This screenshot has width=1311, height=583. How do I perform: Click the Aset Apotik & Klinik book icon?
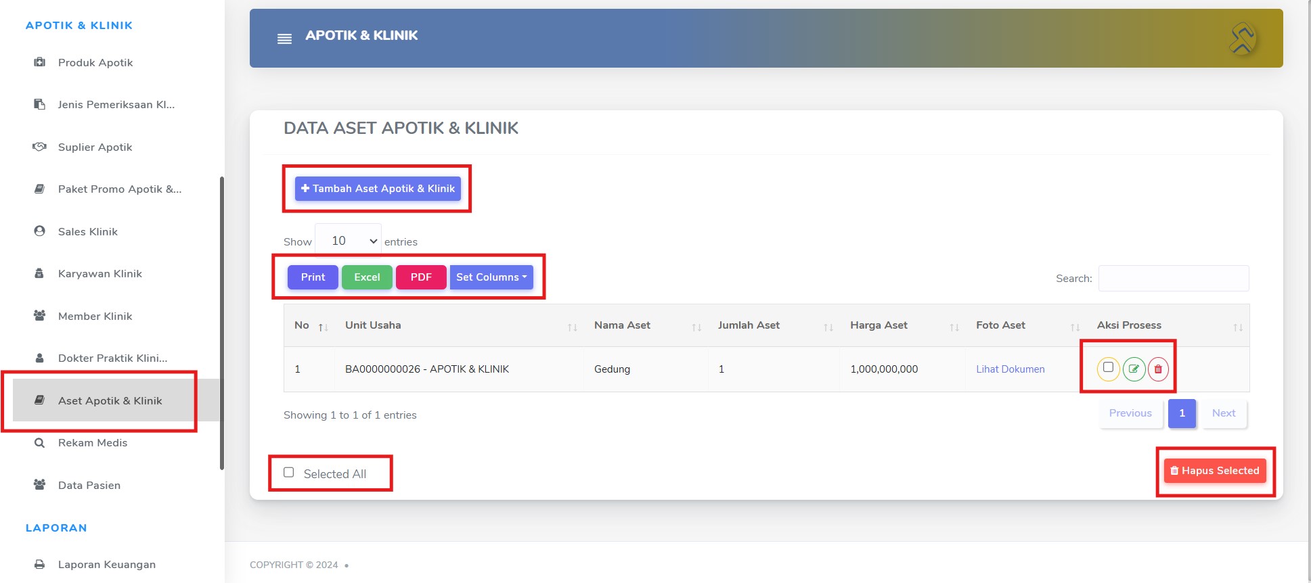click(40, 400)
